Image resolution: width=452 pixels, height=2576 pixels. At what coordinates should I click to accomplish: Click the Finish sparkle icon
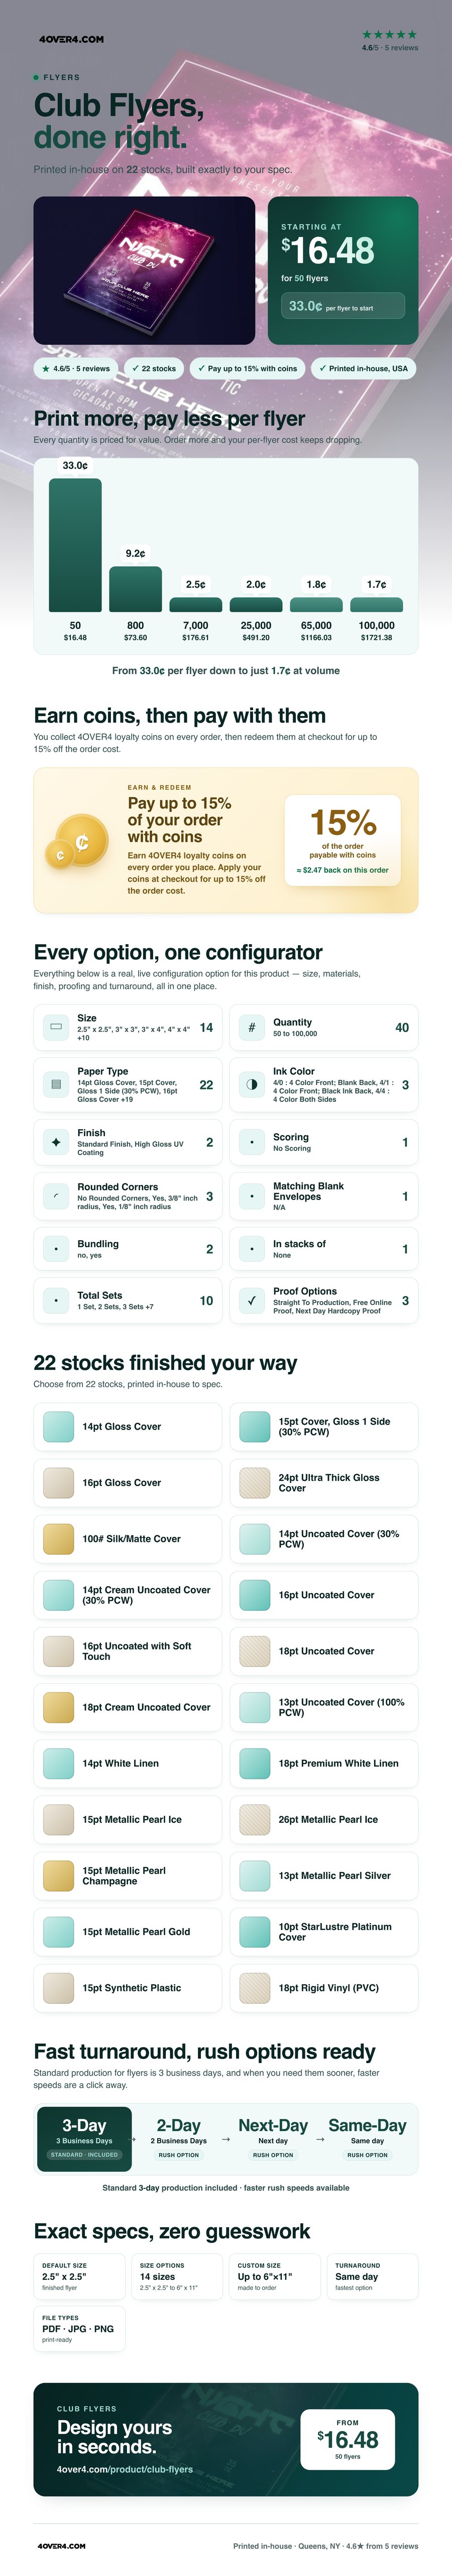56,1142
